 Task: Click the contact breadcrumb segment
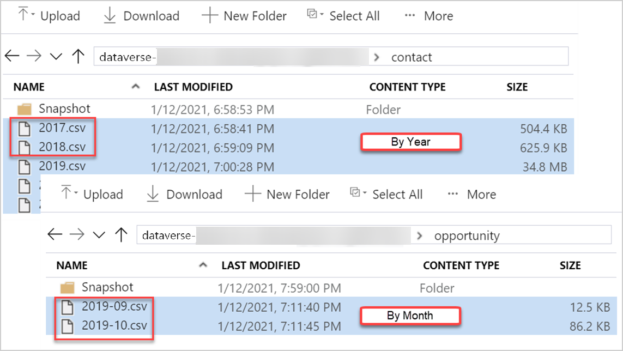point(411,57)
